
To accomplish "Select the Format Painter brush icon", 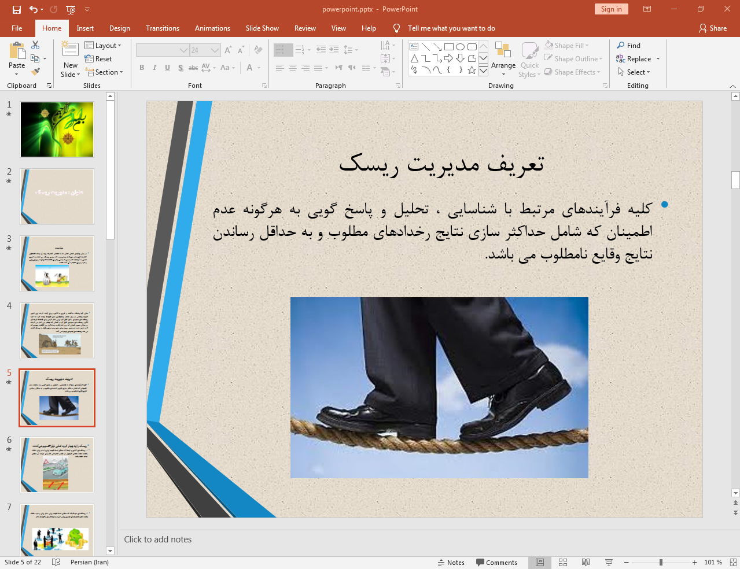I will pos(35,72).
